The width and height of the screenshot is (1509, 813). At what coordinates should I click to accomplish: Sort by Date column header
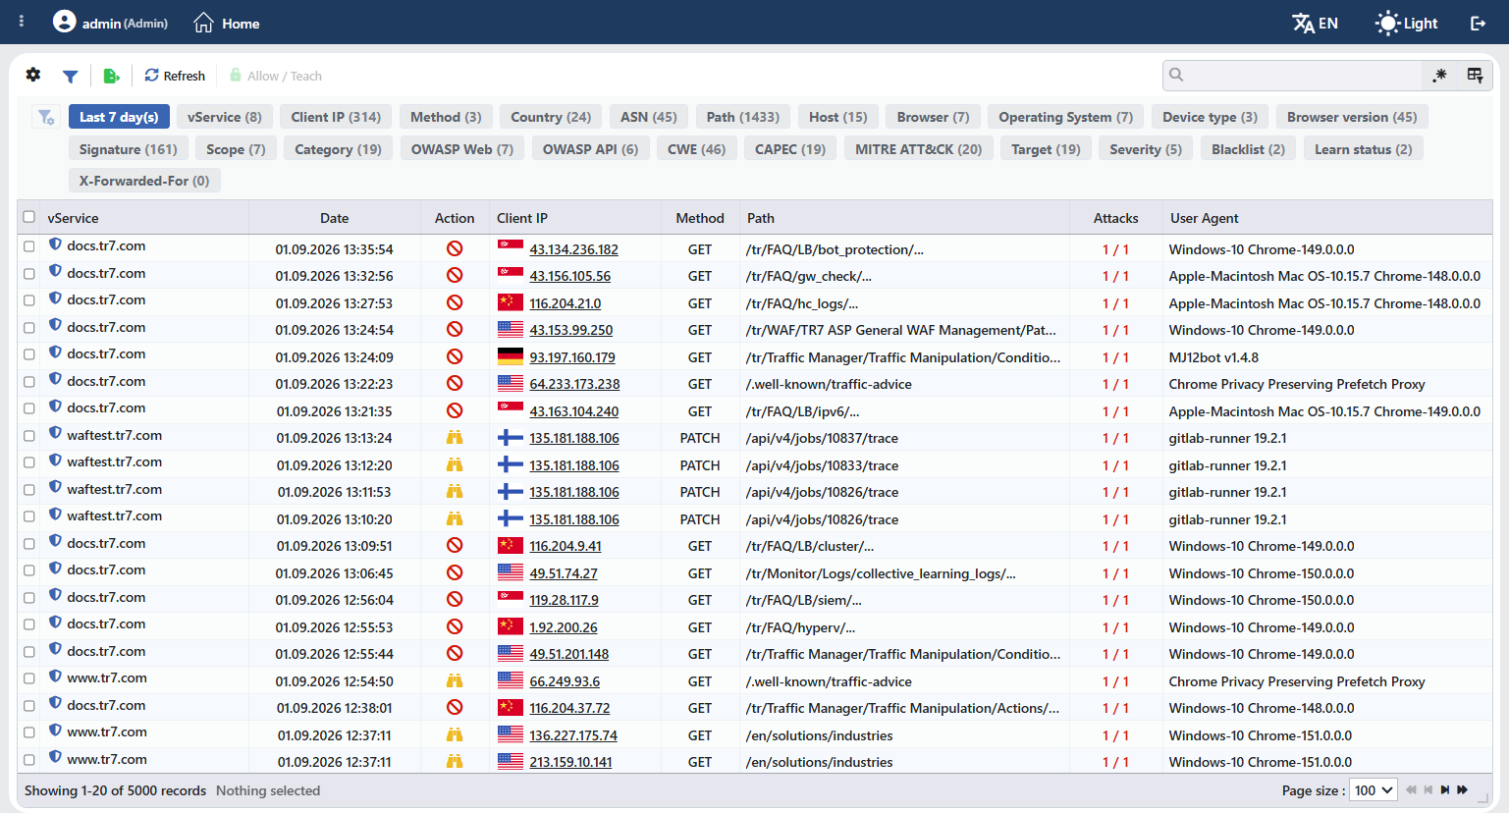point(334,218)
